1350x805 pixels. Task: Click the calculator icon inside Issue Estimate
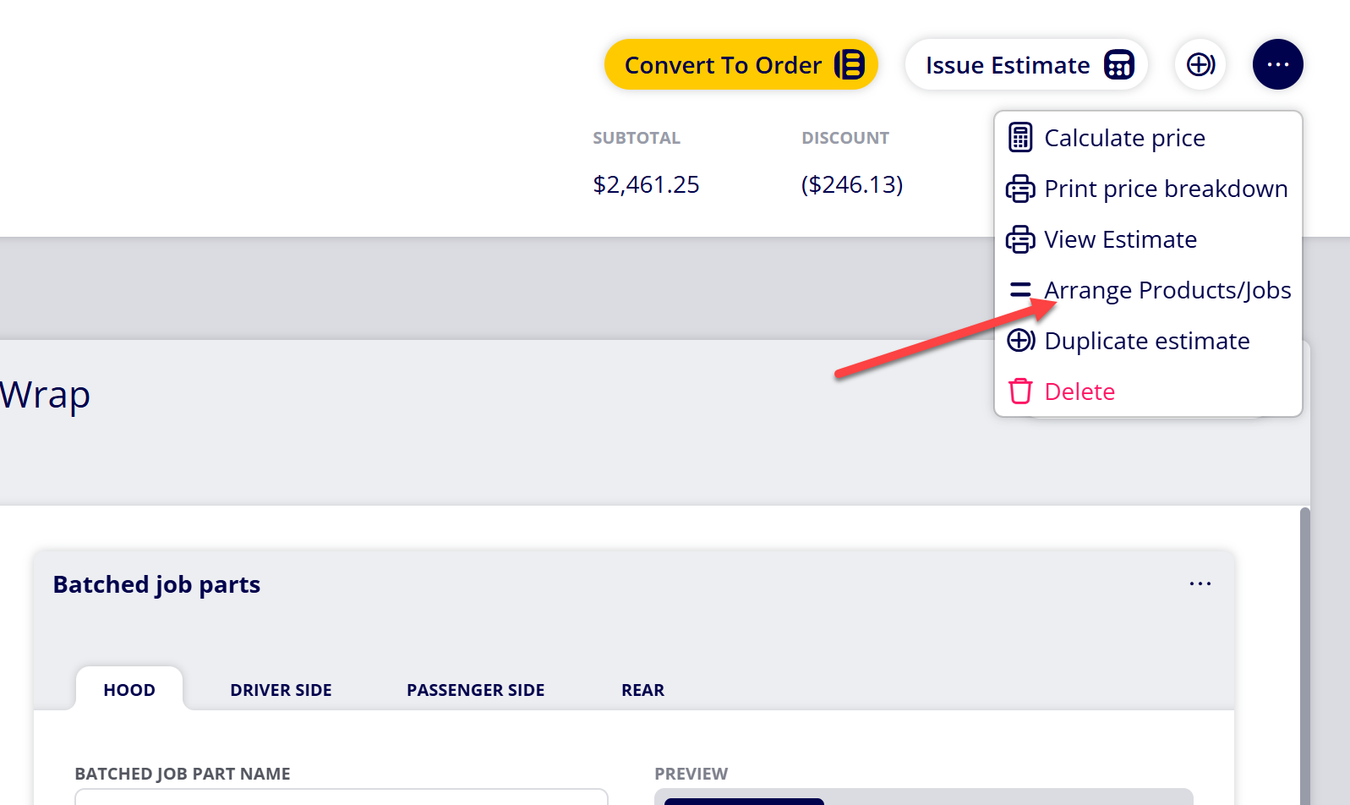click(x=1119, y=64)
